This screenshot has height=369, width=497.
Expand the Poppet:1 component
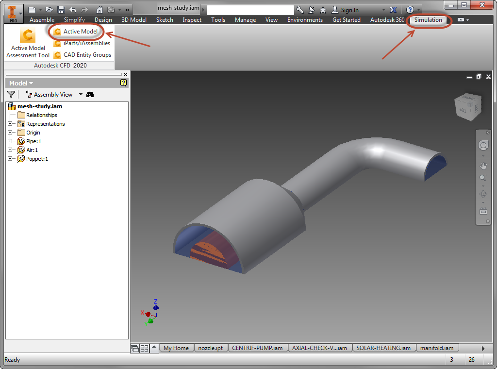[x=10, y=158]
